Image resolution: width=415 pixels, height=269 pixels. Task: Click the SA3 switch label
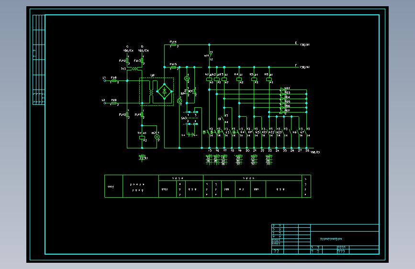point(184,118)
